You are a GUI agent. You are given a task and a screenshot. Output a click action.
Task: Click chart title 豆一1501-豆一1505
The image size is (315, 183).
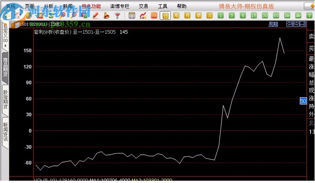click(94, 32)
